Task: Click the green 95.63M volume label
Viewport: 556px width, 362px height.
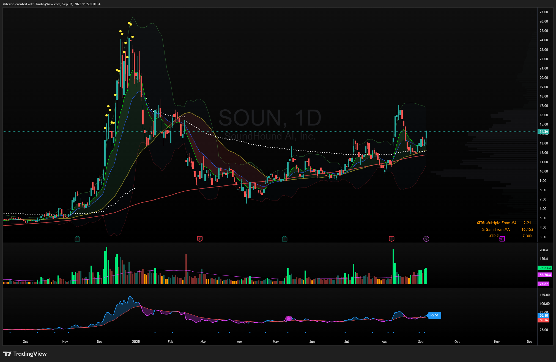Action: (x=545, y=268)
